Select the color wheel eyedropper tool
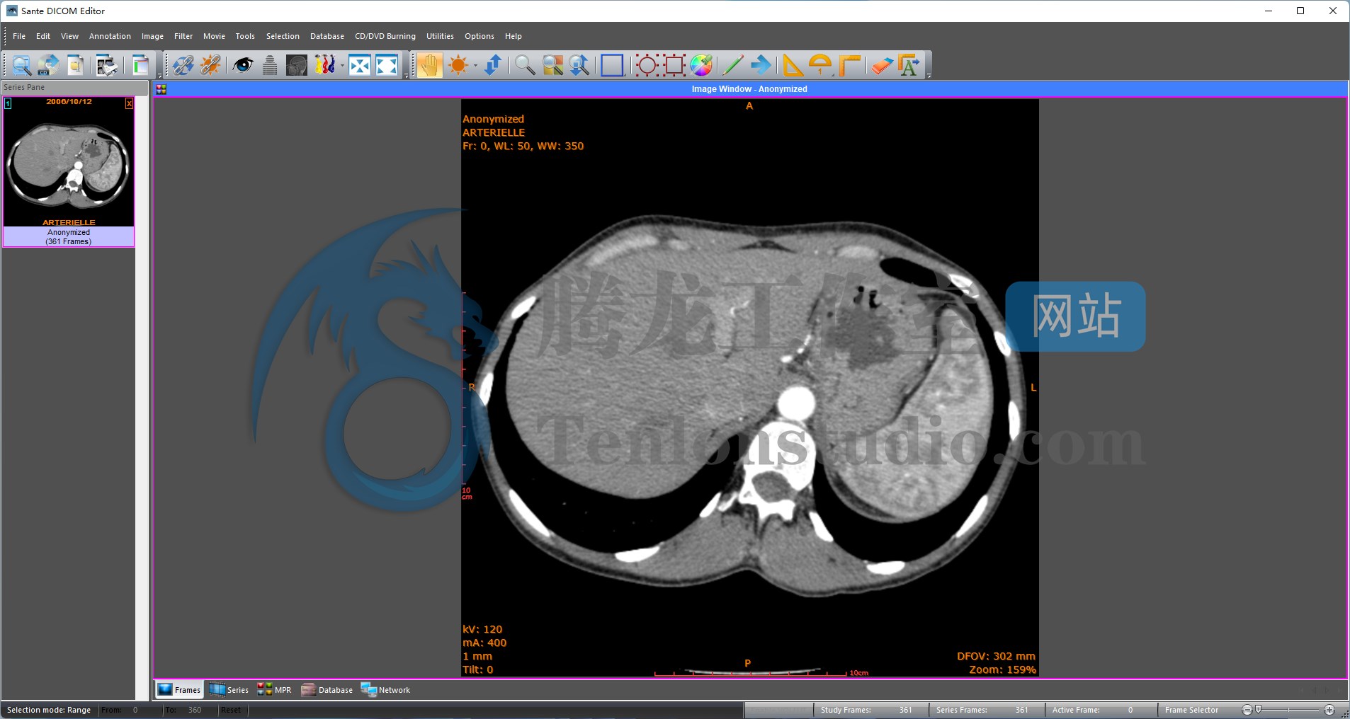Screen dimensions: 1350x719 tap(701, 65)
